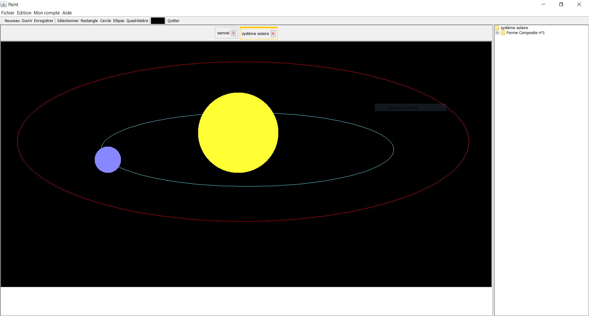Open the Mon compte menu
The image size is (589, 316).
point(47,13)
